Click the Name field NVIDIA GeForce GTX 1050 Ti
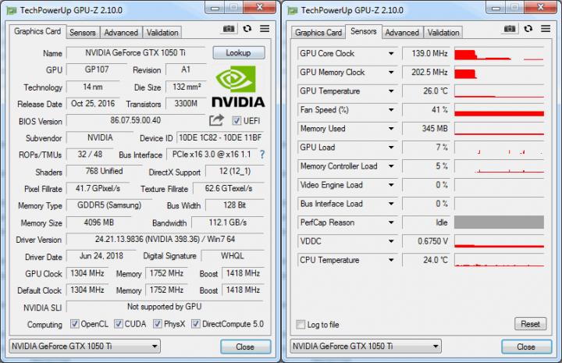The width and height of the screenshot is (562, 363). (x=136, y=52)
